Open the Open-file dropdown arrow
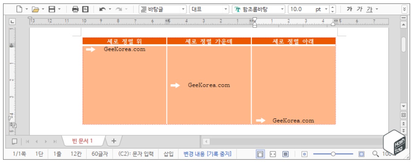Viewport: 412px width, 162px height. (x=43, y=9)
